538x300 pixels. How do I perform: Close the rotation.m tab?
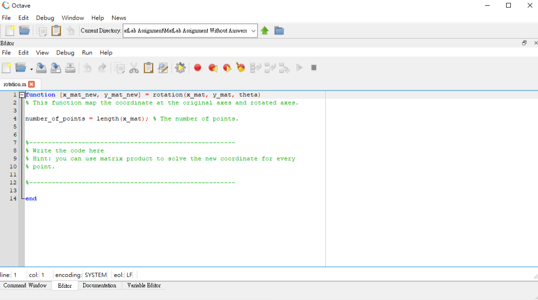click(x=31, y=84)
